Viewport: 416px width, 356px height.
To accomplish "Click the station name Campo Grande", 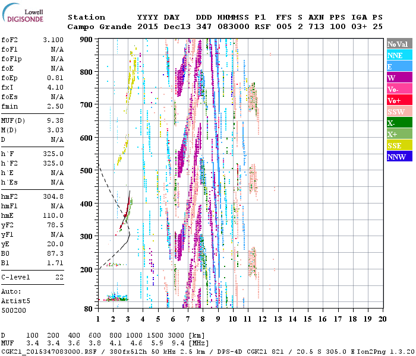I will (x=99, y=27).
